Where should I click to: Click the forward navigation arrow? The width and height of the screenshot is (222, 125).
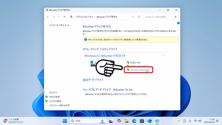coord(54,17)
